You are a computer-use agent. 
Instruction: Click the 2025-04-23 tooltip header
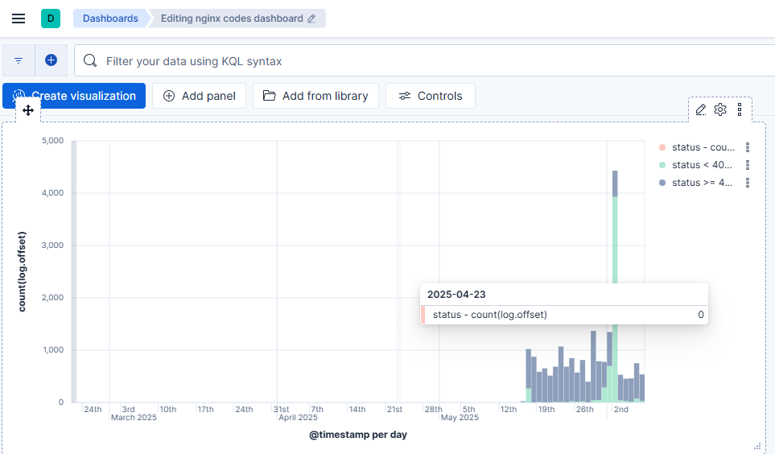(456, 295)
